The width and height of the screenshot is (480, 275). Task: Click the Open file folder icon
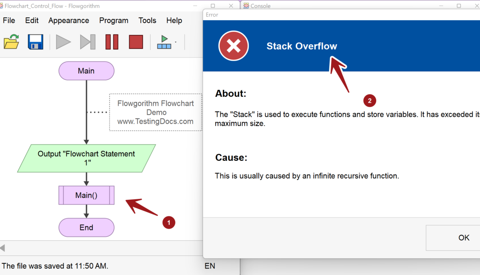pos(12,42)
